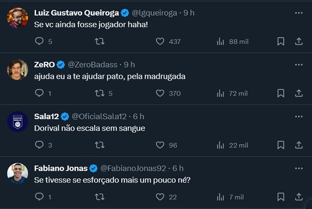Open more options on Luiz Gustavo's tweet
Screen dimensions: 312x209
click(x=299, y=12)
